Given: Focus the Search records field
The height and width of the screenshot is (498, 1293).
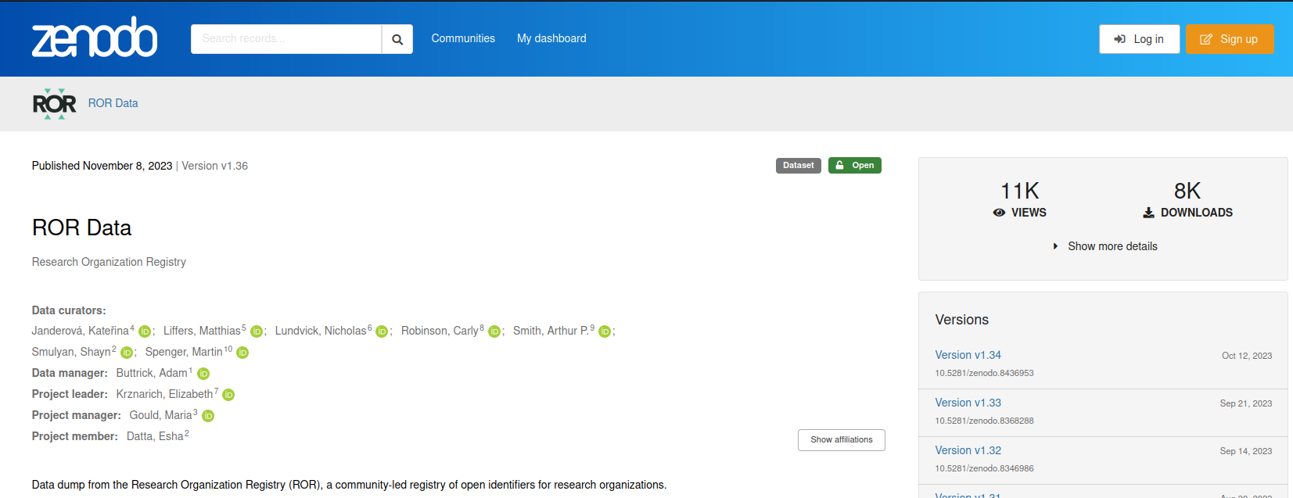Looking at the screenshot, I should point(286,39).
